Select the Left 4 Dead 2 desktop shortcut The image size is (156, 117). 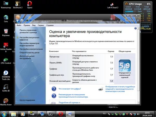(113, 6)
